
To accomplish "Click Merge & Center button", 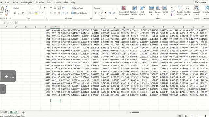I will point(80,13).
